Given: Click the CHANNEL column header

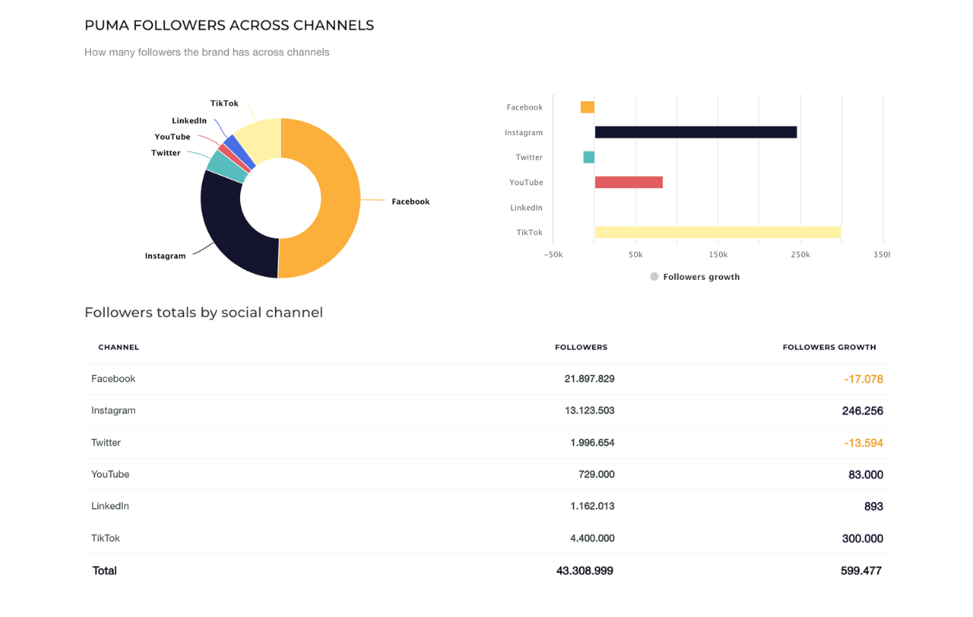Looking at the screenshot, I should pyautogui.click(x=119, y=347).
